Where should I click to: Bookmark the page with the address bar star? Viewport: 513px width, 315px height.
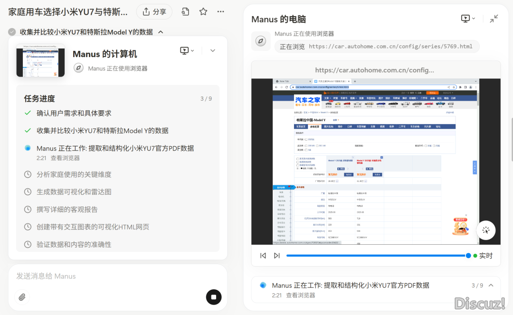tap(454, 87)
